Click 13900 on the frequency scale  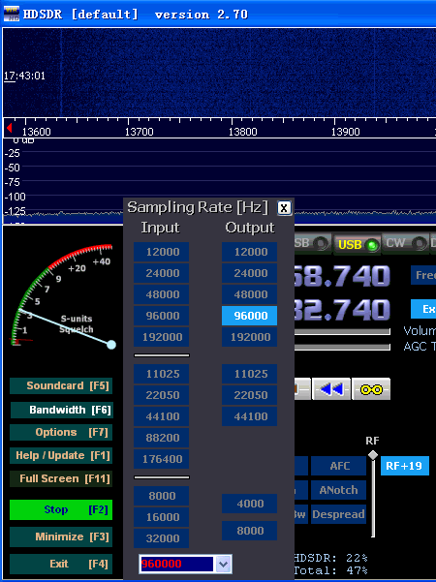pyautogui.click(x=345, y=132)
